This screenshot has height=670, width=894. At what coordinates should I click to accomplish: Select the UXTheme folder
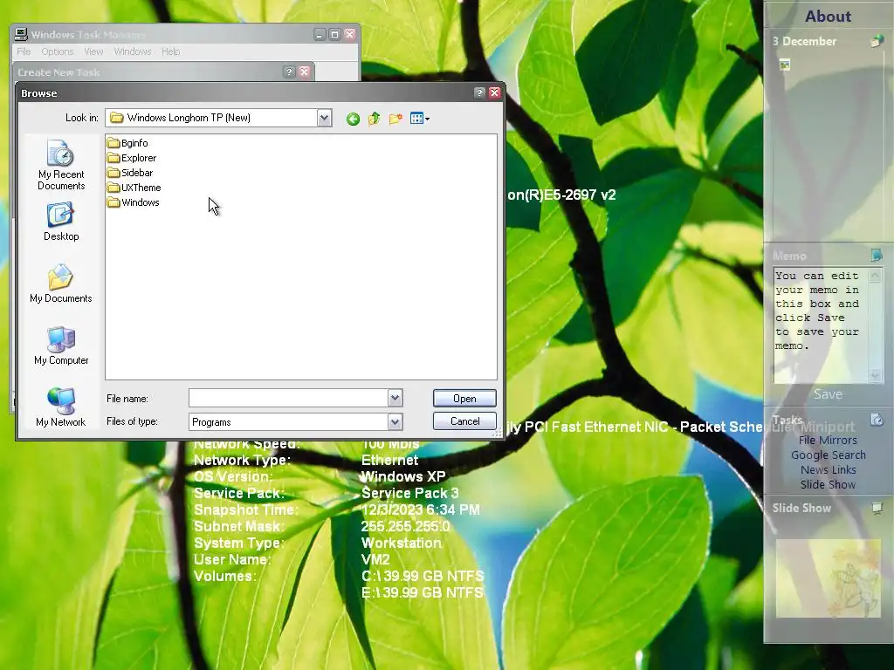(134, 188)
